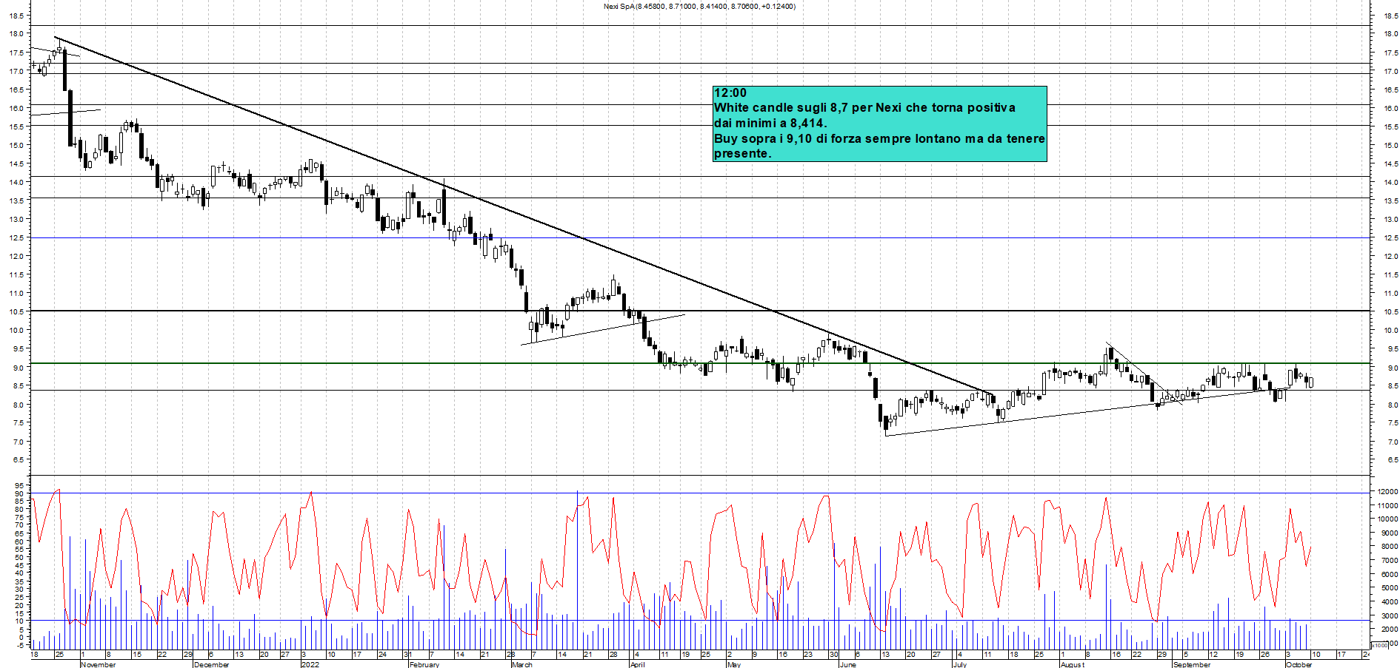Click the 'White candle sugli 8,7' note line
The image size is (1400, 668).
864,108
